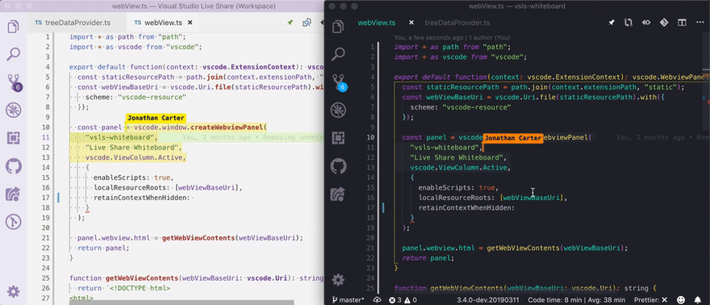
Task: Open GitHub view in the dark window
Action: point(338,166)
